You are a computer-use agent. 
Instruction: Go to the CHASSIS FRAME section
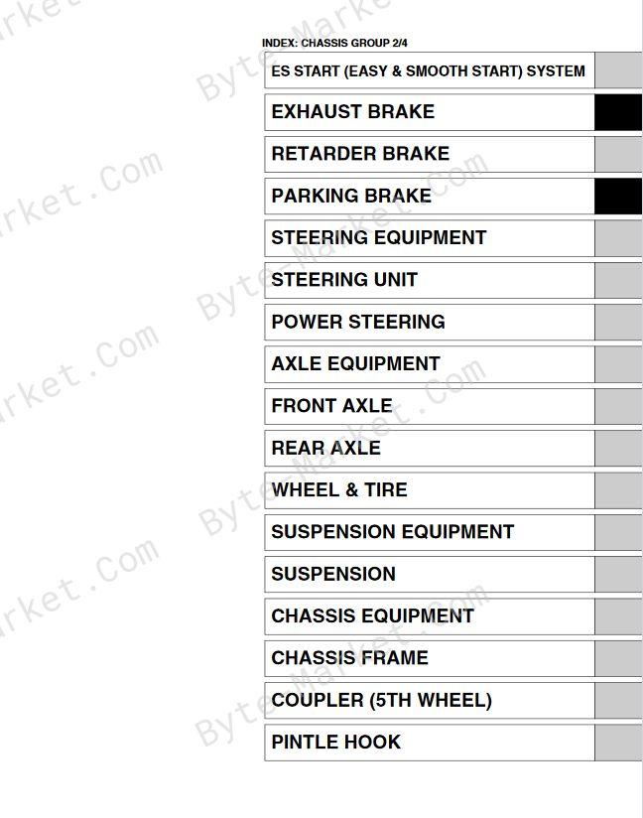(x=430, y=658)
